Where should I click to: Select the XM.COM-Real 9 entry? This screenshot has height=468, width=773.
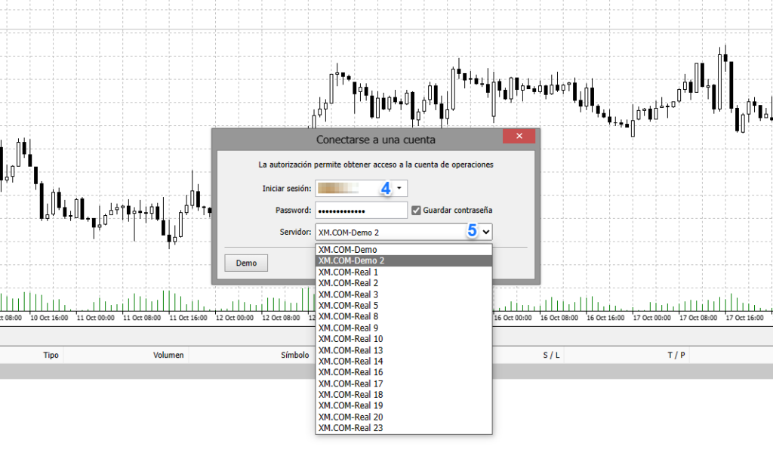coord(404,328)
